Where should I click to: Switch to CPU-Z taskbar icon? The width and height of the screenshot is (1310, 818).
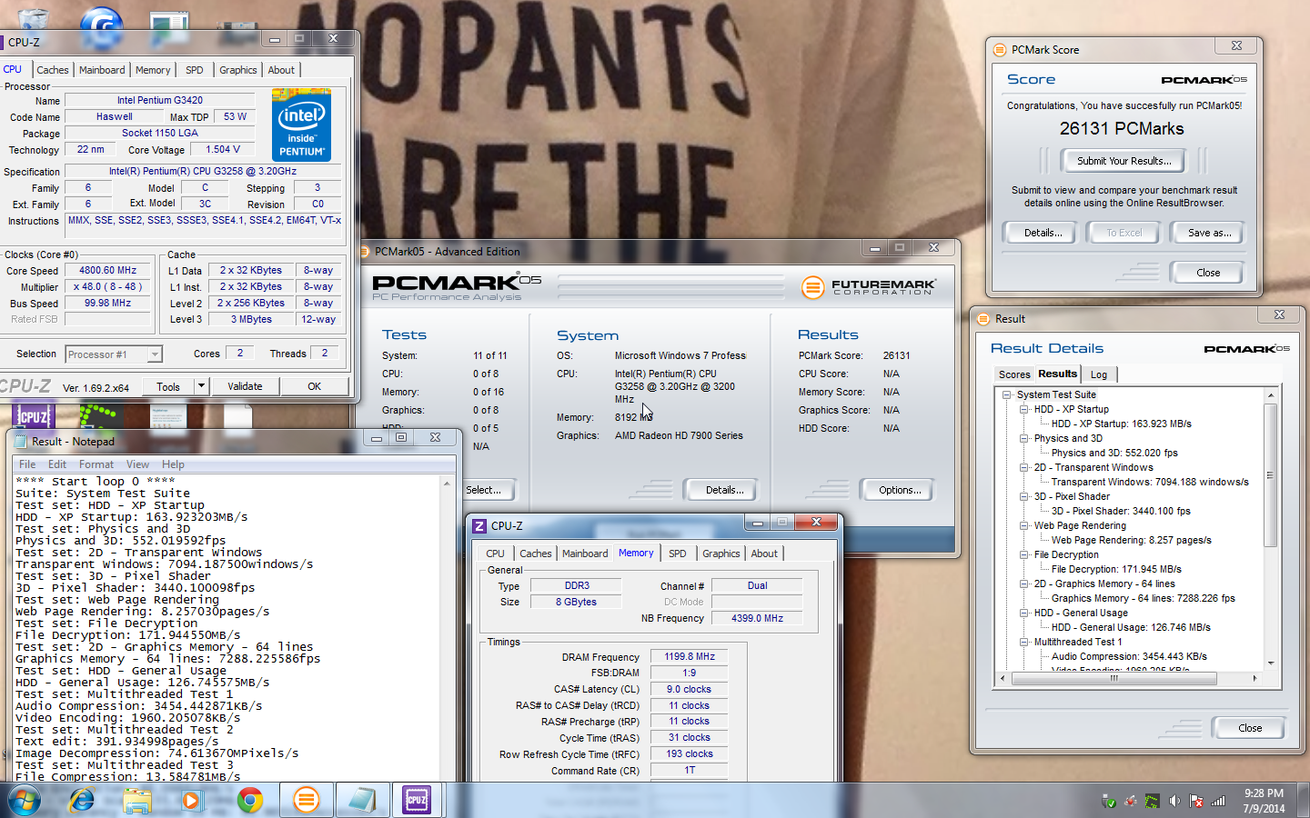pos(417,800)
